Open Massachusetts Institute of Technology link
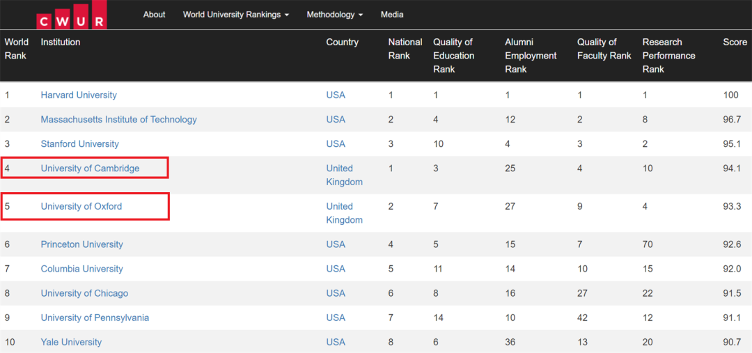 (x=118, y=120)
